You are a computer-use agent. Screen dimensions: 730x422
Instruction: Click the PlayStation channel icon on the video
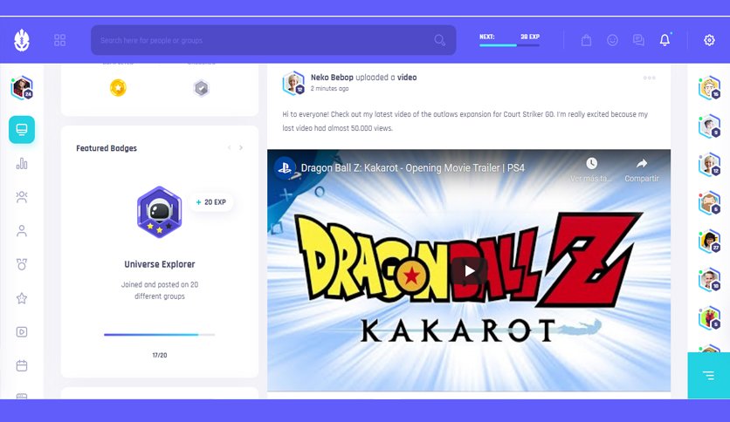(285, 167)
